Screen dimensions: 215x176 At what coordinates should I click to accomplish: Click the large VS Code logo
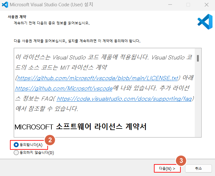(x=205, y=22)
